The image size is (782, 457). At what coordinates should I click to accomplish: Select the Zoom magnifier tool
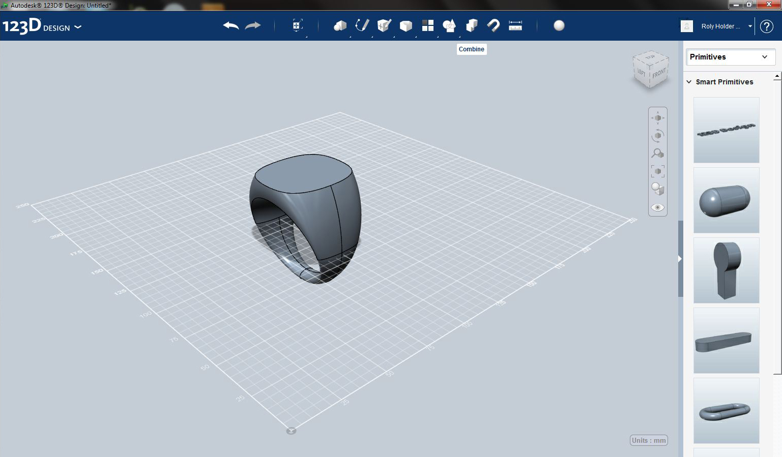[x=658, y=154]
